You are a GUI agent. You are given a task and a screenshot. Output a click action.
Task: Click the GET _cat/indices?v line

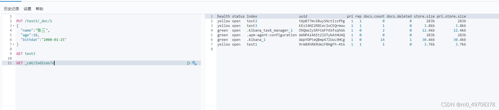[35, 63]
